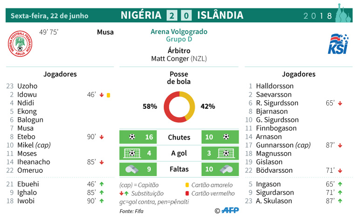
Task: Click the Moscow cathedral icon next to 2018
Action: (343, 13)
